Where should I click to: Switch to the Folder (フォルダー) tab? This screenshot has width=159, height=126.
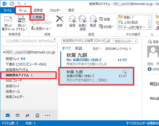pos(55,10)
